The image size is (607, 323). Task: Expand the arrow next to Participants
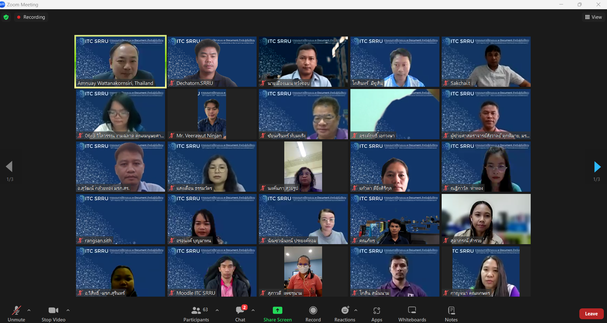[217, 310]
